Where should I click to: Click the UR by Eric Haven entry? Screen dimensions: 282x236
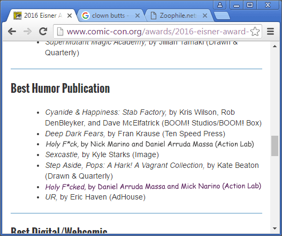pos(95,197)
